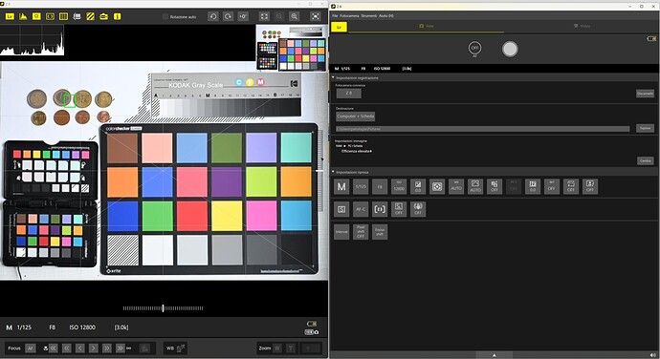Viewport: 660px width, 359px height.
Task: Toggle the histogram display icon
Action: pyautogui.click(x=23, y=16)
